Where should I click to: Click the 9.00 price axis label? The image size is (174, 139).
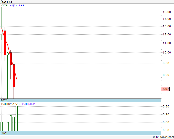(x=166, y=63)
